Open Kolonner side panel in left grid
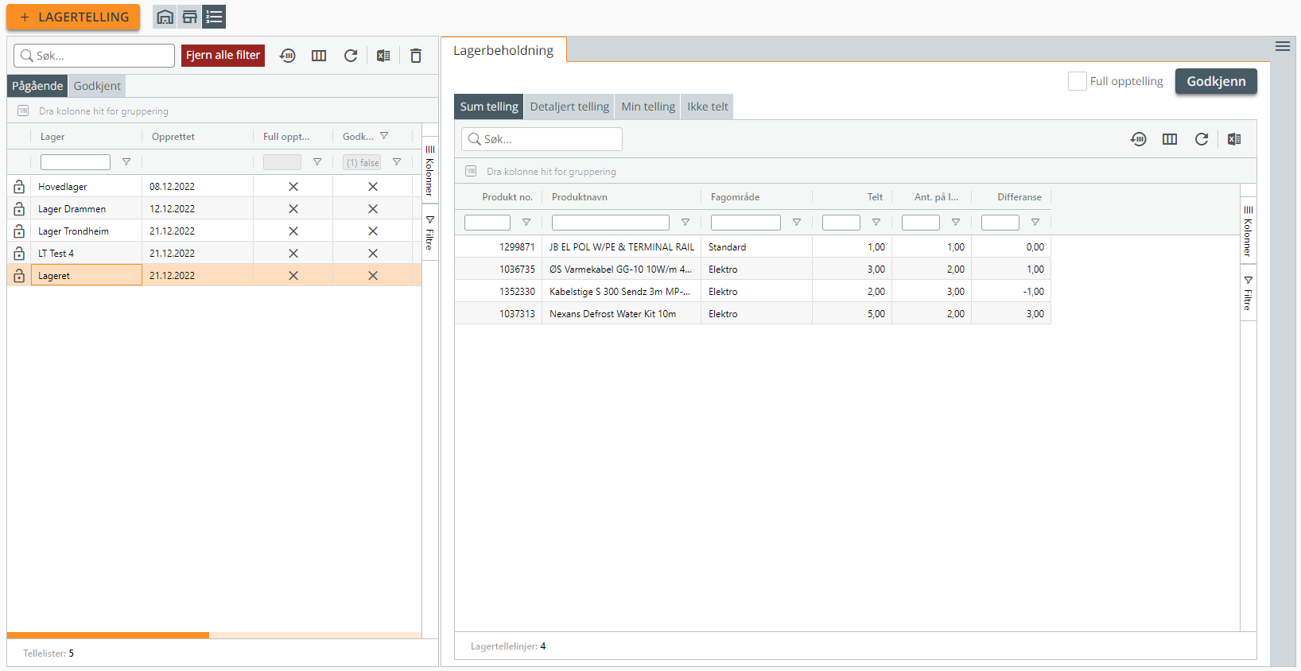Image resolution: width=1301 pixels, height=671 pixels. click(x=429, y=170)
